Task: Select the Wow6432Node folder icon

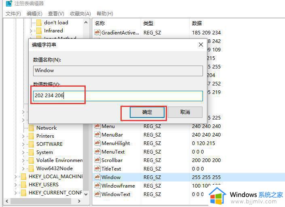Action: pos(31,169)
